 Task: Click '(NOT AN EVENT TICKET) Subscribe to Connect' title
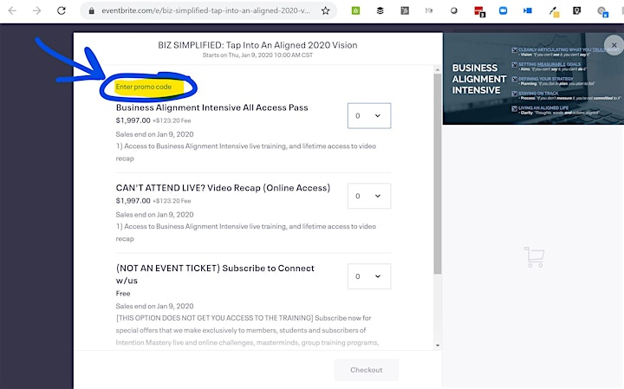(215, 274)
